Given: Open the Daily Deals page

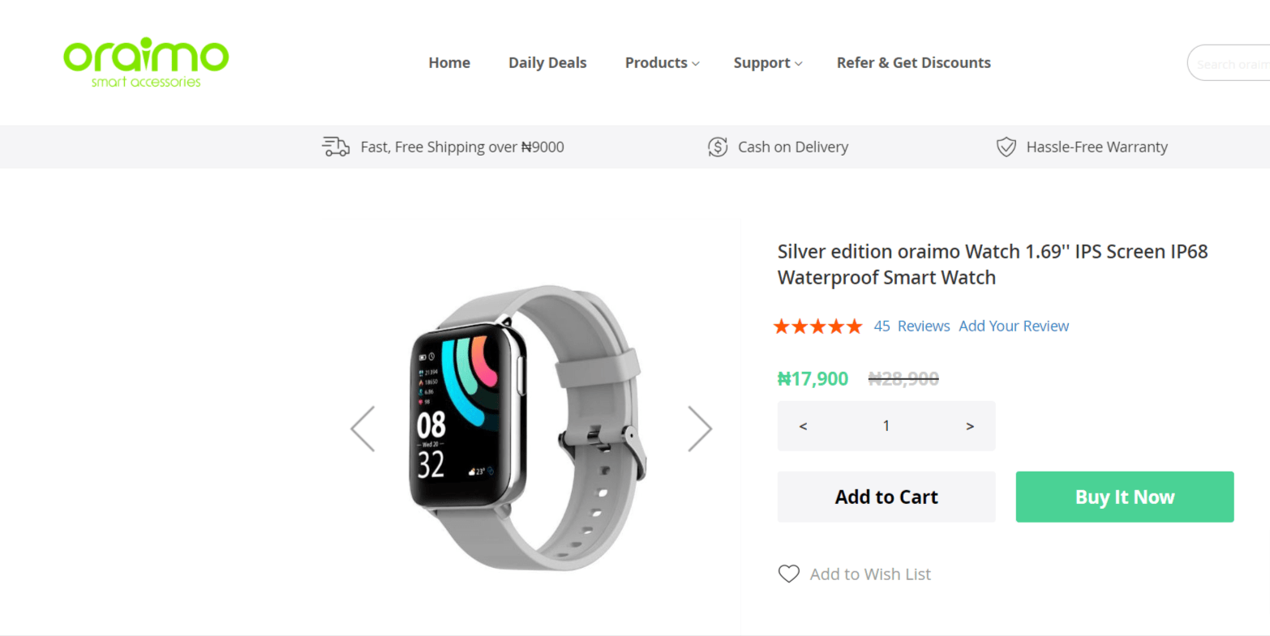Looking at the screenshot, I should point(547,62).
